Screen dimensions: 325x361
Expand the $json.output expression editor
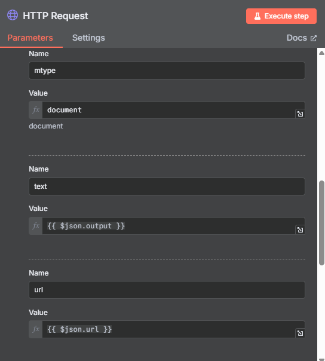click(x=300, y=230)
